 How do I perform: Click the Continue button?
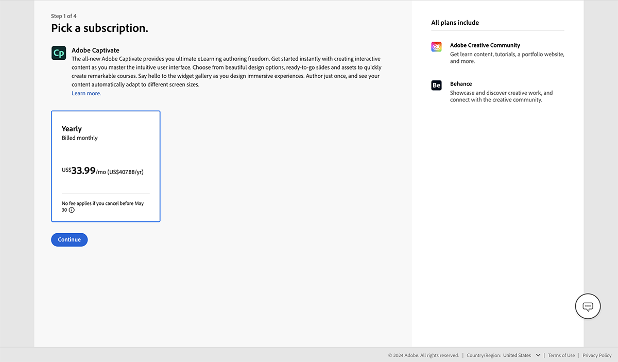(69, 239)
